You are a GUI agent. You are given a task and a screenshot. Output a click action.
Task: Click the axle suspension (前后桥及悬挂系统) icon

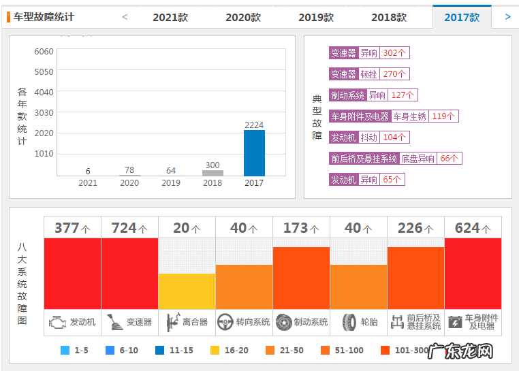pyautogui.click(x=396, y=323)
